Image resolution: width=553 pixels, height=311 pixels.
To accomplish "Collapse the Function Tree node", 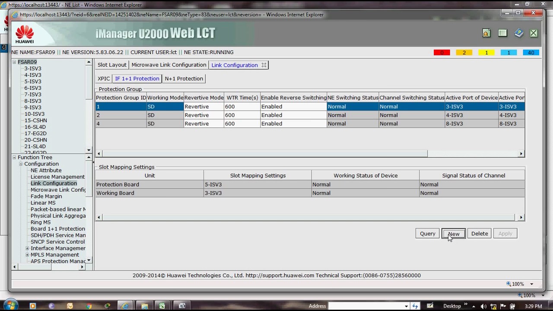I will [14, 158].
